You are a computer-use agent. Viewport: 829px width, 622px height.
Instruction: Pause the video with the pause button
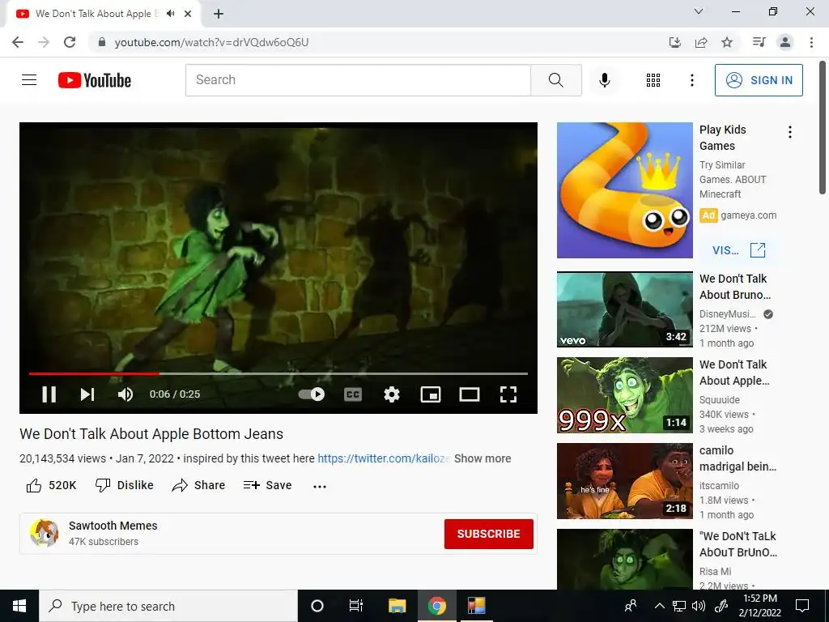tap(49, 394)
